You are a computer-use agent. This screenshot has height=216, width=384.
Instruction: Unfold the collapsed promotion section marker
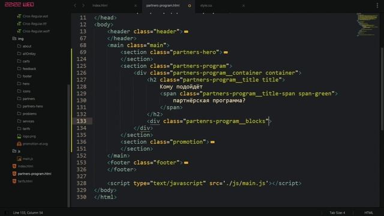(212, 142)
